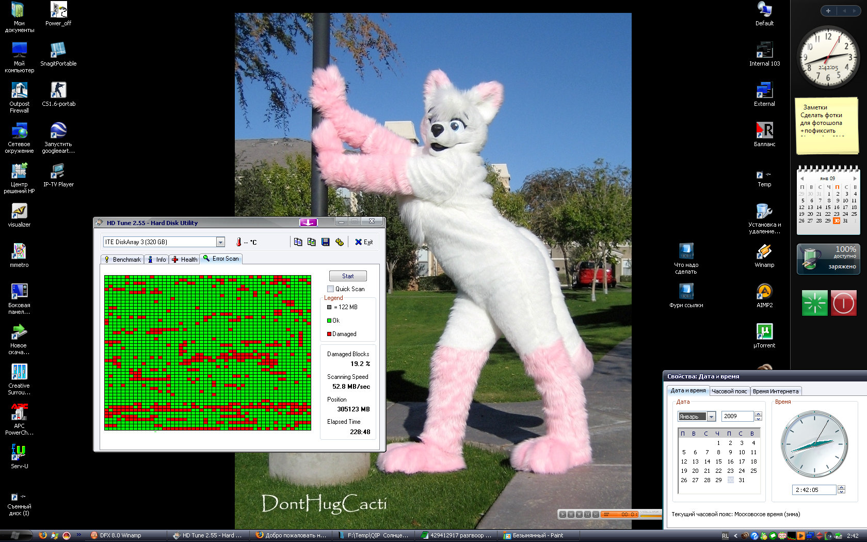The width and height of the screenshot is (867, 542).
Task: Switch to the Benchmark tab
Action: coord(122,260)
